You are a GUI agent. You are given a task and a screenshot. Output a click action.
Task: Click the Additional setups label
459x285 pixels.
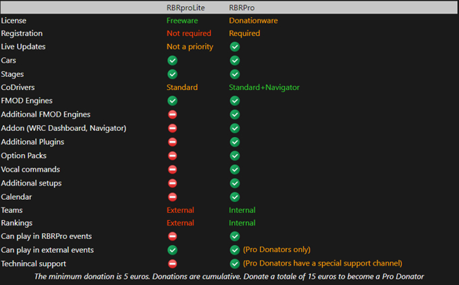pos(31,184)
